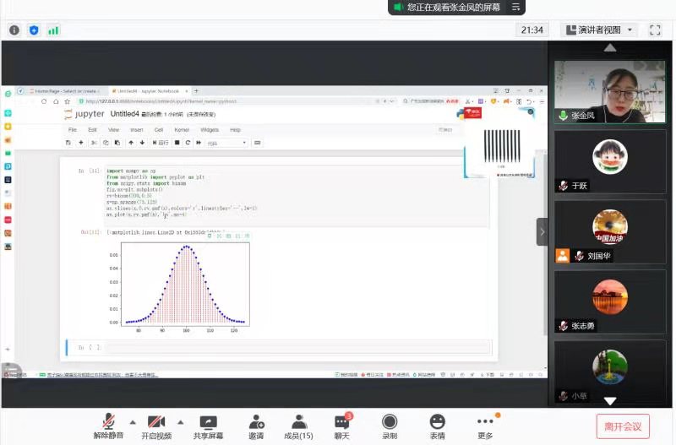Open the invite (邀请) dialog
This screenshot has height=445, width=676.
coord(255,425)
